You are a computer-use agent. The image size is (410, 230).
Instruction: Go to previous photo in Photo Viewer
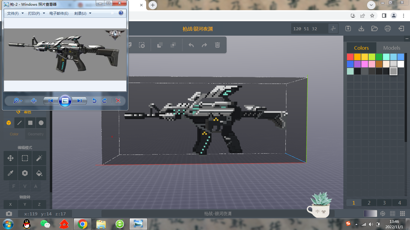point(51,101)
